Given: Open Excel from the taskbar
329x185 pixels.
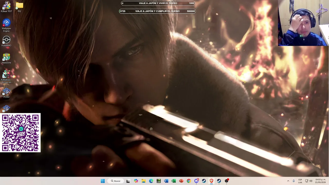Looking at the screenshot, I should (174, 181).
